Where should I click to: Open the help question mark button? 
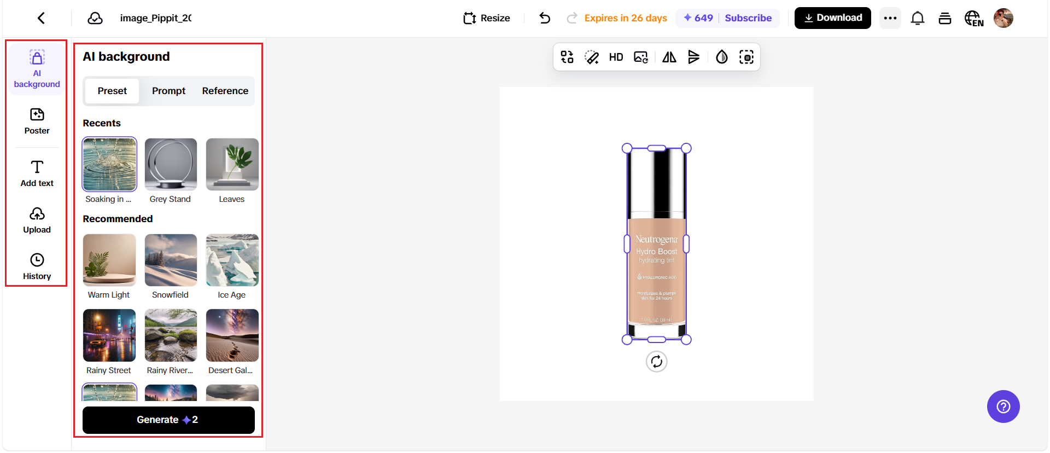pos(1004,406)
